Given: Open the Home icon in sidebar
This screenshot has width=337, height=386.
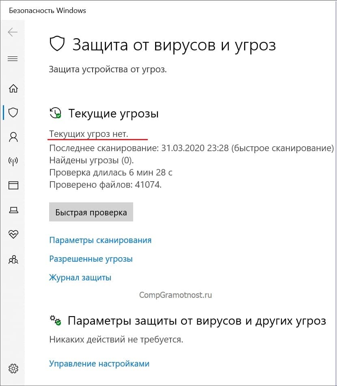Looking at the screenshot, I should (13, 89).
